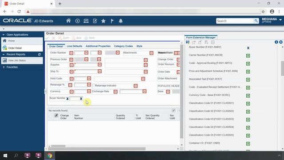Click the flag icon in the Oracle header

coord(112,21)
